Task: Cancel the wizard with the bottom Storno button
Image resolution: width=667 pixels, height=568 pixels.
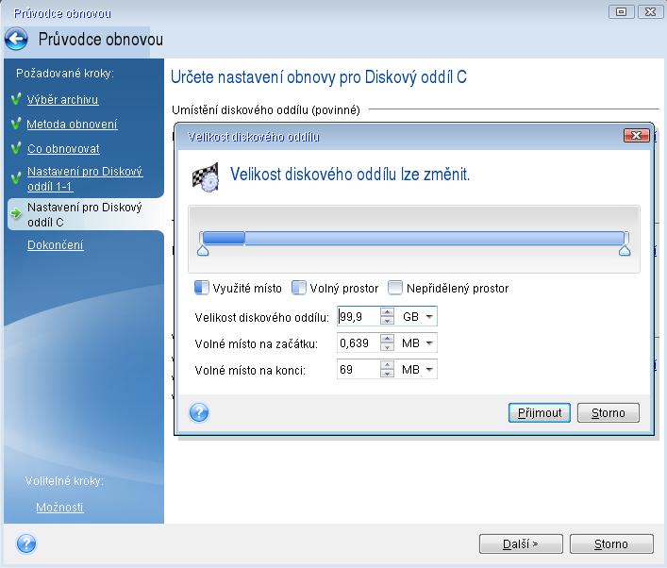Action: [x=611, y=543]
